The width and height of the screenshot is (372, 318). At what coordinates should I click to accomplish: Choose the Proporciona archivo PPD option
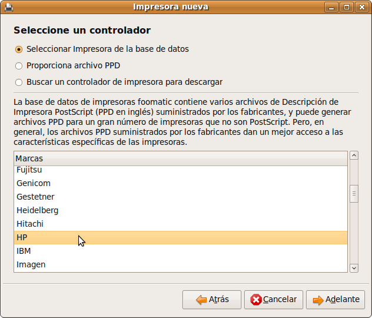[x=19, y=66]
